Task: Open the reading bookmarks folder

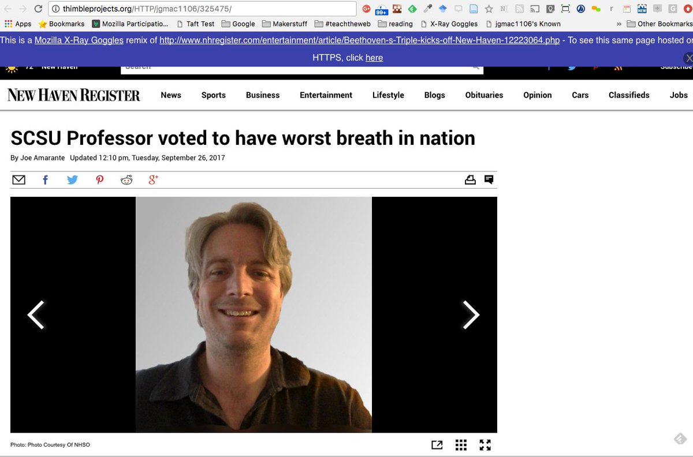Action: (396, 24)
